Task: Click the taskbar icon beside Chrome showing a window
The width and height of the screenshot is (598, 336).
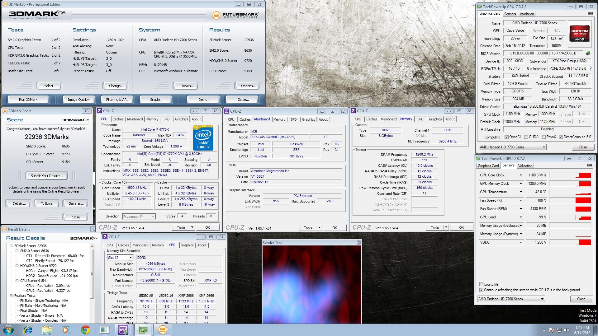Action: tap(105, 330)
